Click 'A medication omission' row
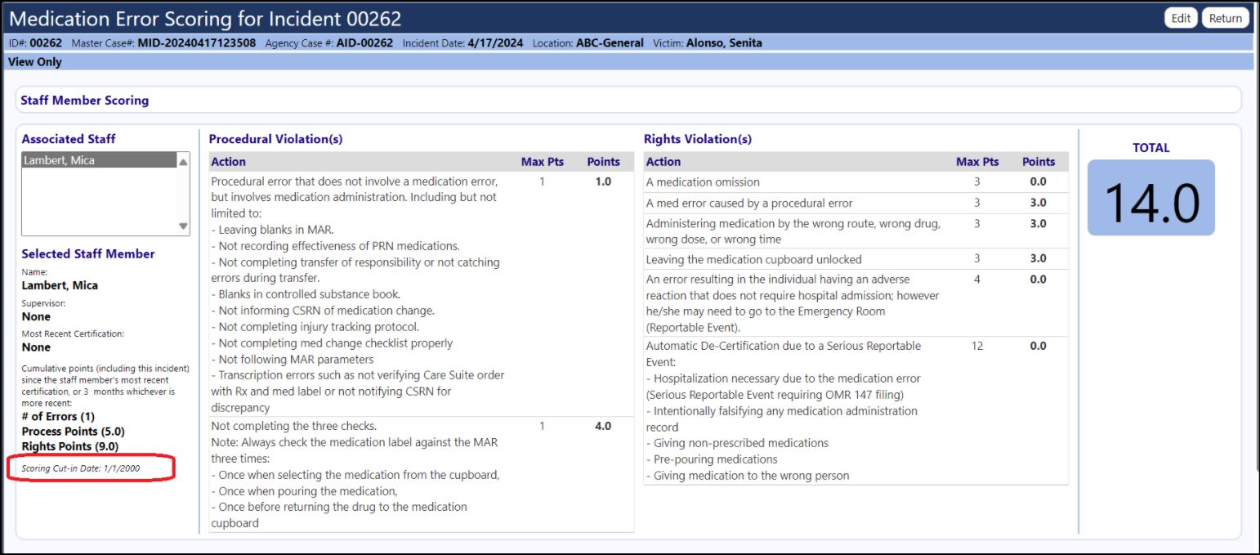 pos(856,182)
